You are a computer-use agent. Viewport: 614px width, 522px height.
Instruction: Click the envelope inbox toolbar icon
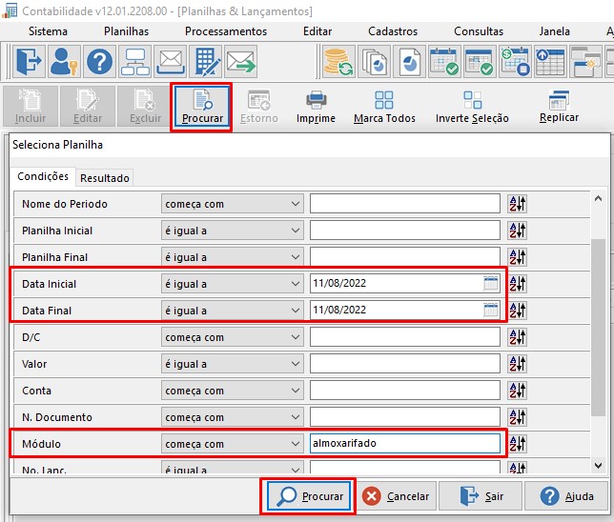coord(171,61)
